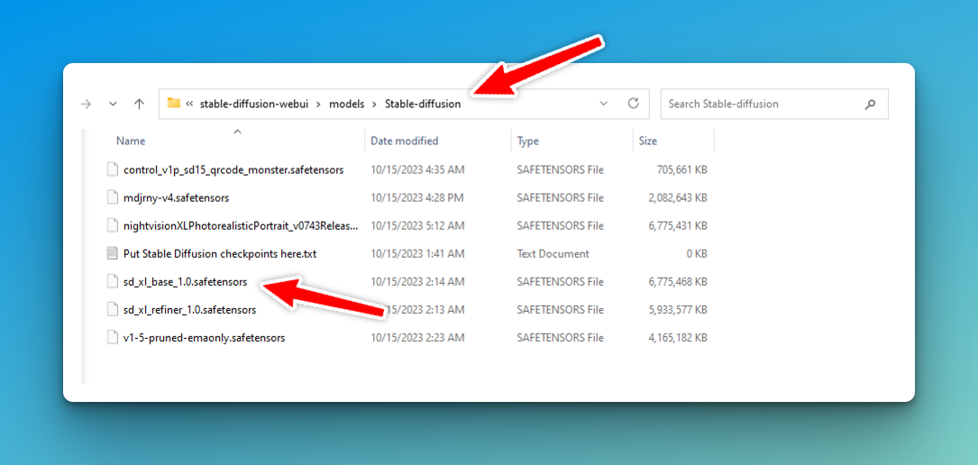
Task: Click the text document icon for checkpoints note
Action: [113, 253]
